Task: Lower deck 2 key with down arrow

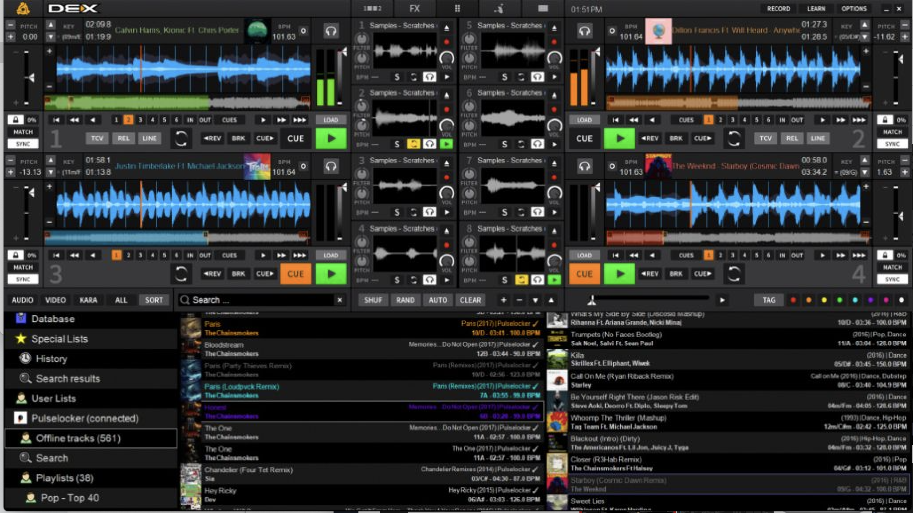Action: (864, 37)
